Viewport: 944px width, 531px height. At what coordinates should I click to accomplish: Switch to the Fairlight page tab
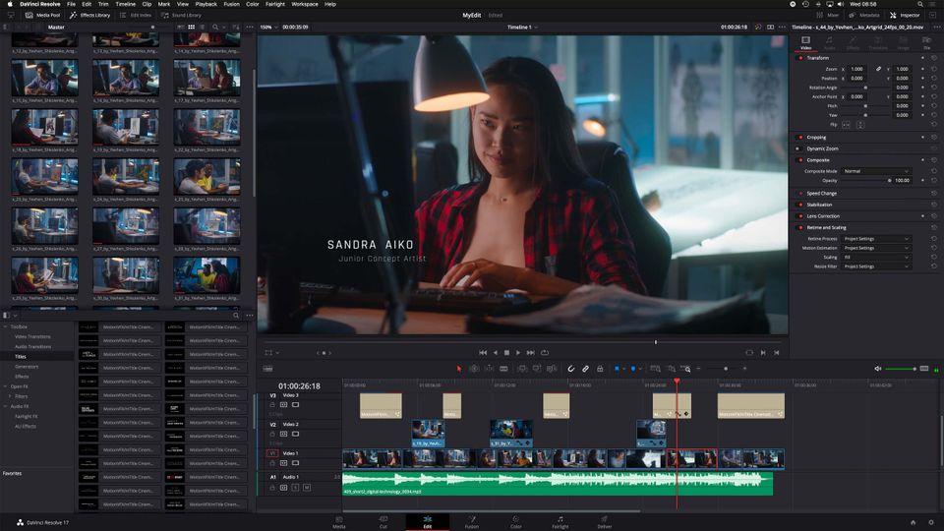click(560, 522)
